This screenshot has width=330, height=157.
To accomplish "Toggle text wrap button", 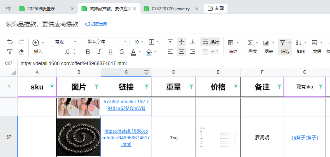I will (x=210, y=42).
